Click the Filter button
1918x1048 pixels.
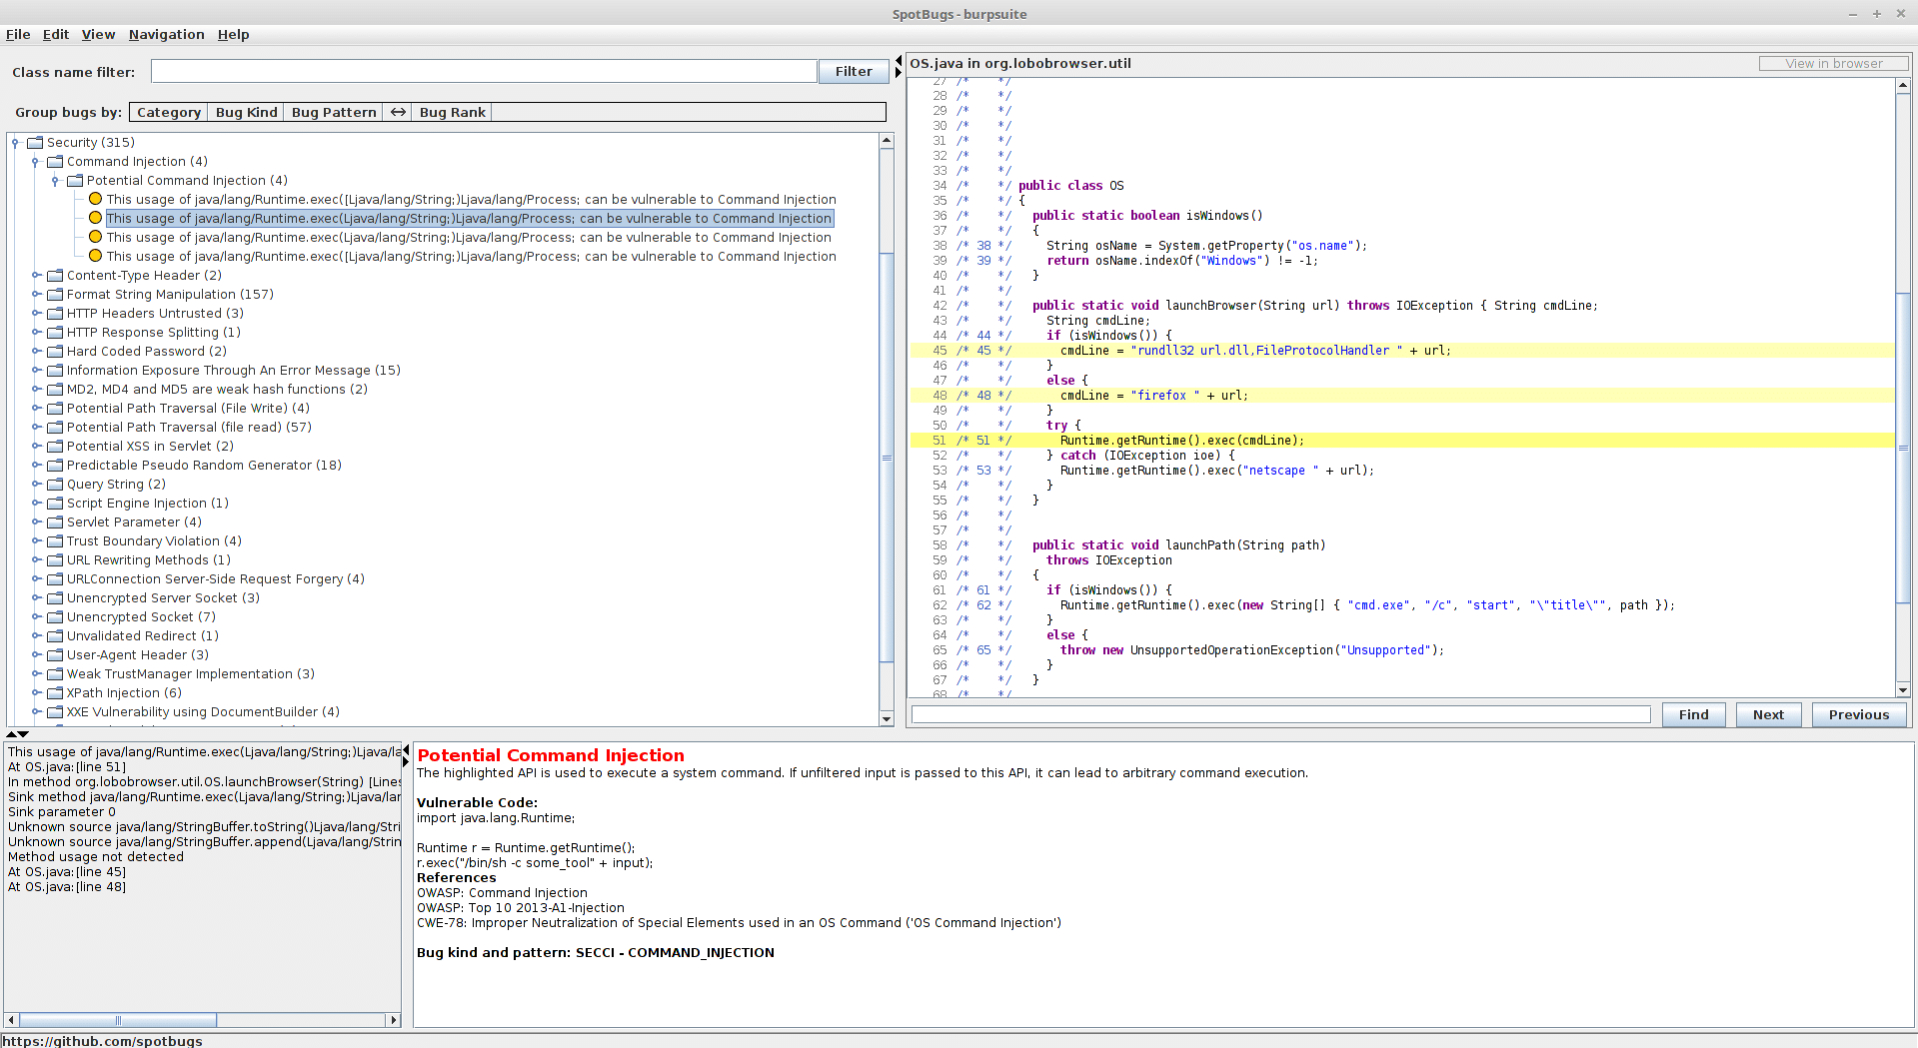[x=854, y=72]
